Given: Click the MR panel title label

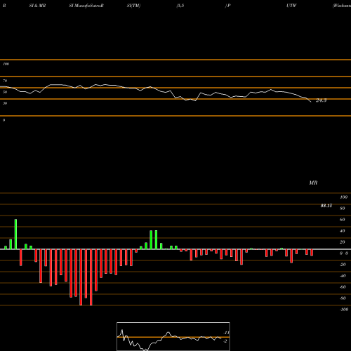Looking at the screenshot, I should click(313, 183).
